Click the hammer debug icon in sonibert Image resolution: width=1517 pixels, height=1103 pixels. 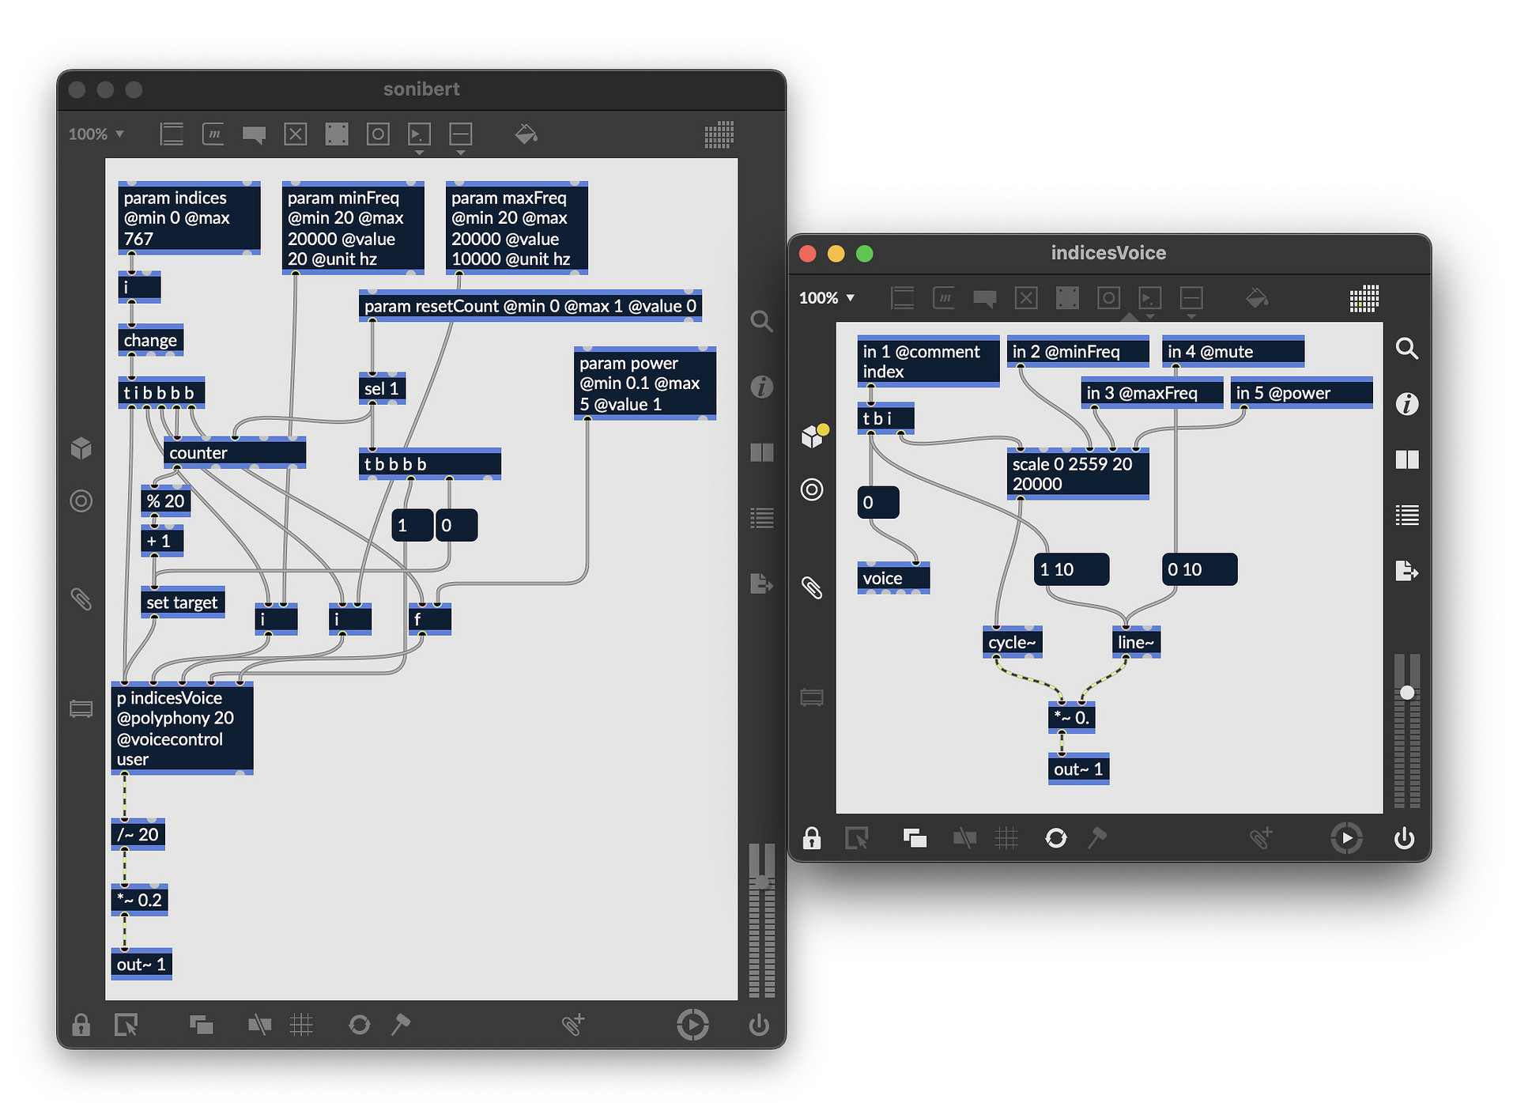point(401,1025)
